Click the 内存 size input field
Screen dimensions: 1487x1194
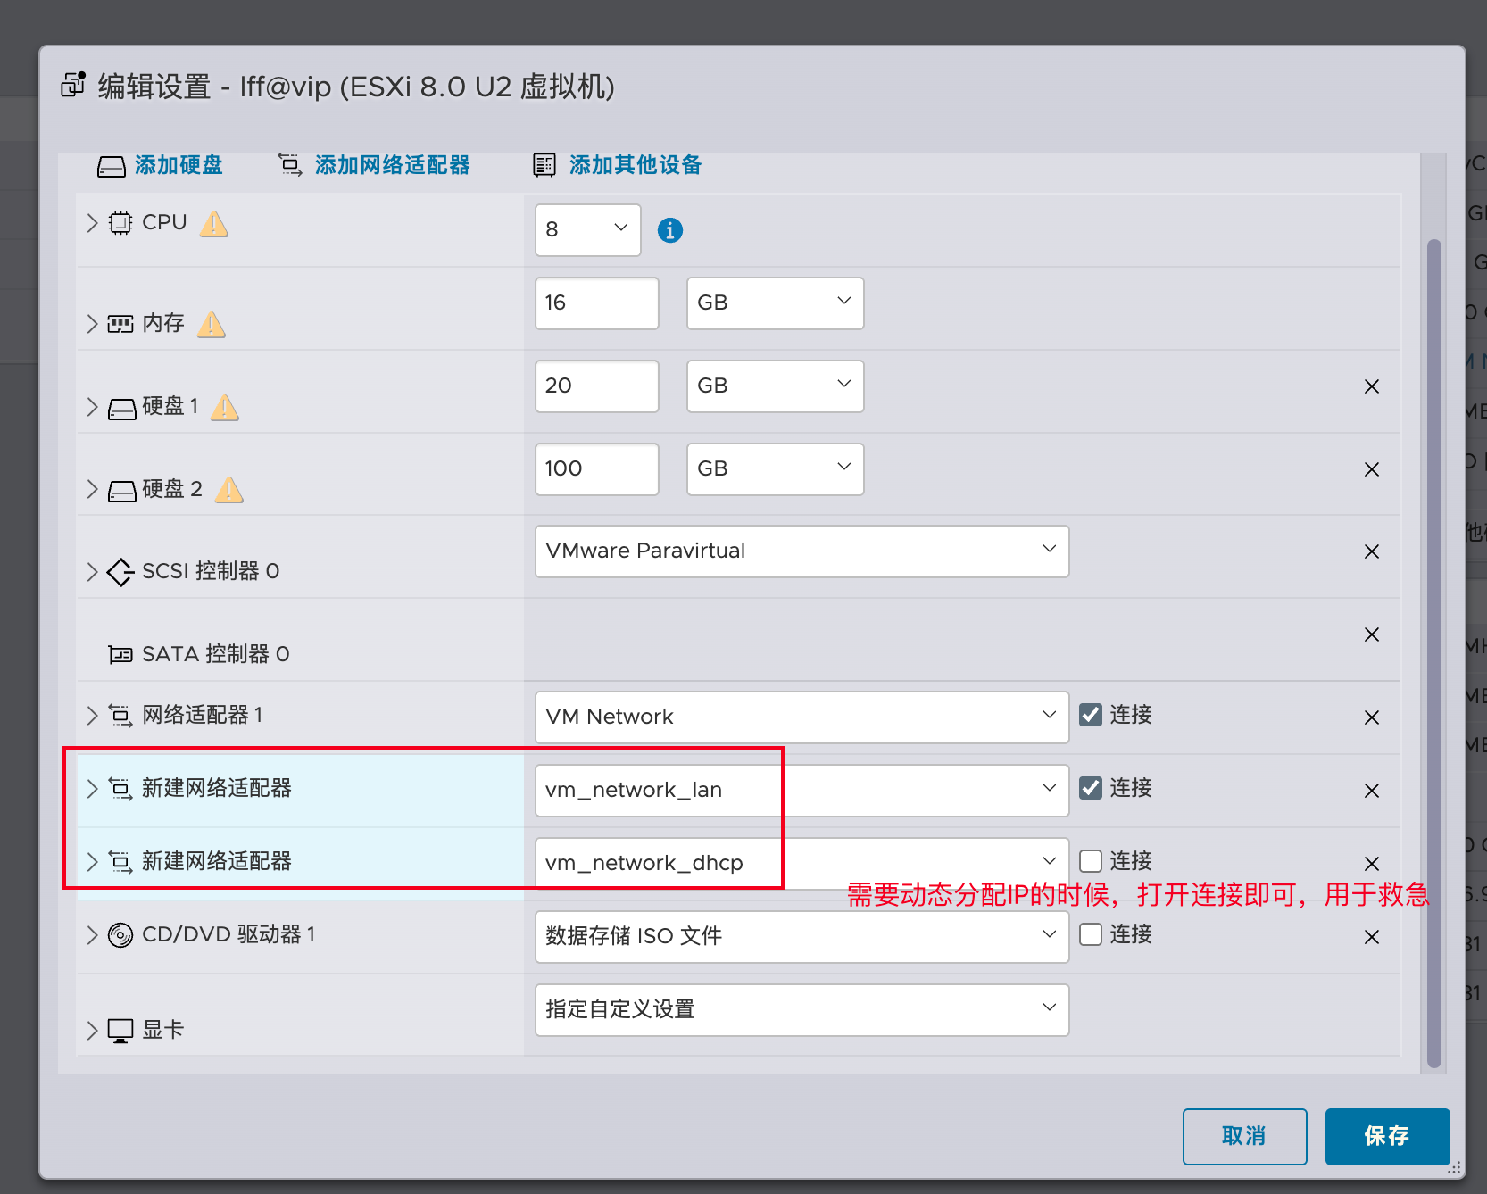596,303
